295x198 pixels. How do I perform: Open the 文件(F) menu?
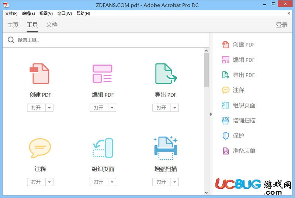coord(11,13)
